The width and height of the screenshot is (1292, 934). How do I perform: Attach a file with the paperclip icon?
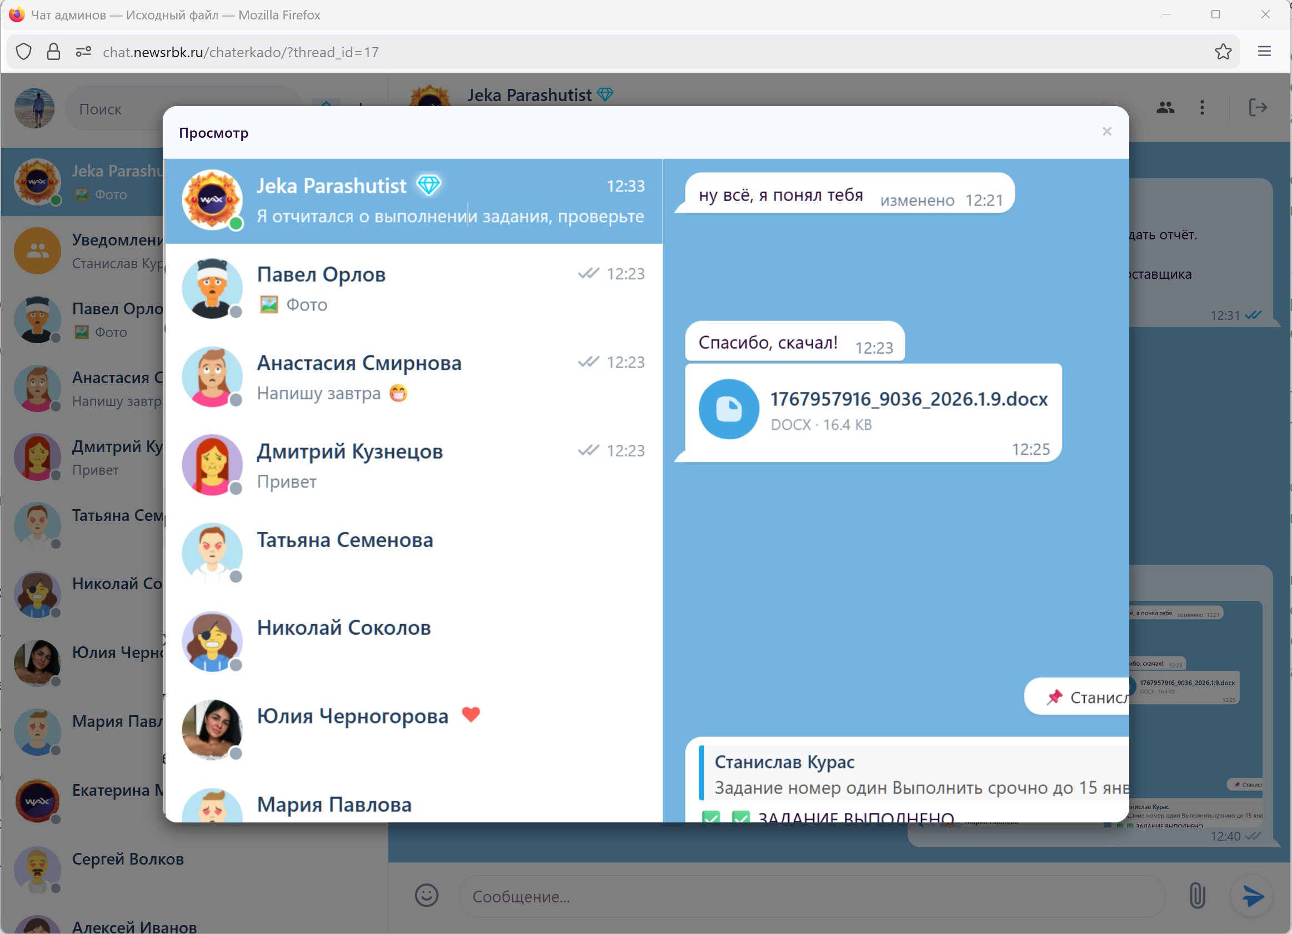tap(1197, 896)
